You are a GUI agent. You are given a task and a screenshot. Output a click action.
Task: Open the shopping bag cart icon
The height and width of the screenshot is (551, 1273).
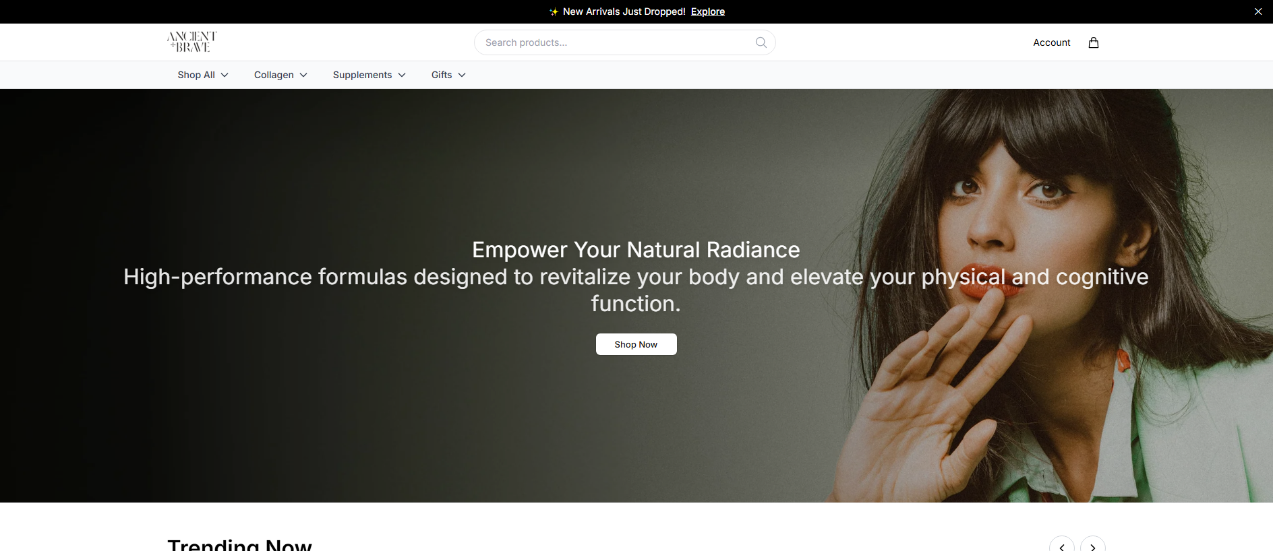click(1093, 42)
